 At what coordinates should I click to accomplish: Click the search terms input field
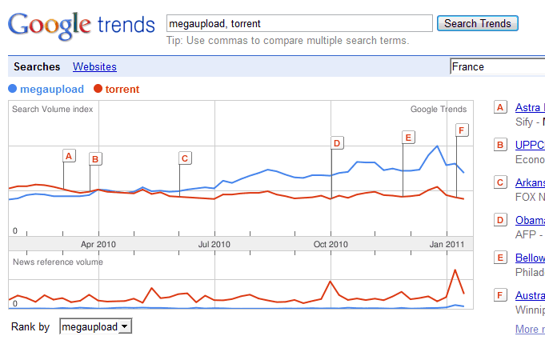coord(299,23)
